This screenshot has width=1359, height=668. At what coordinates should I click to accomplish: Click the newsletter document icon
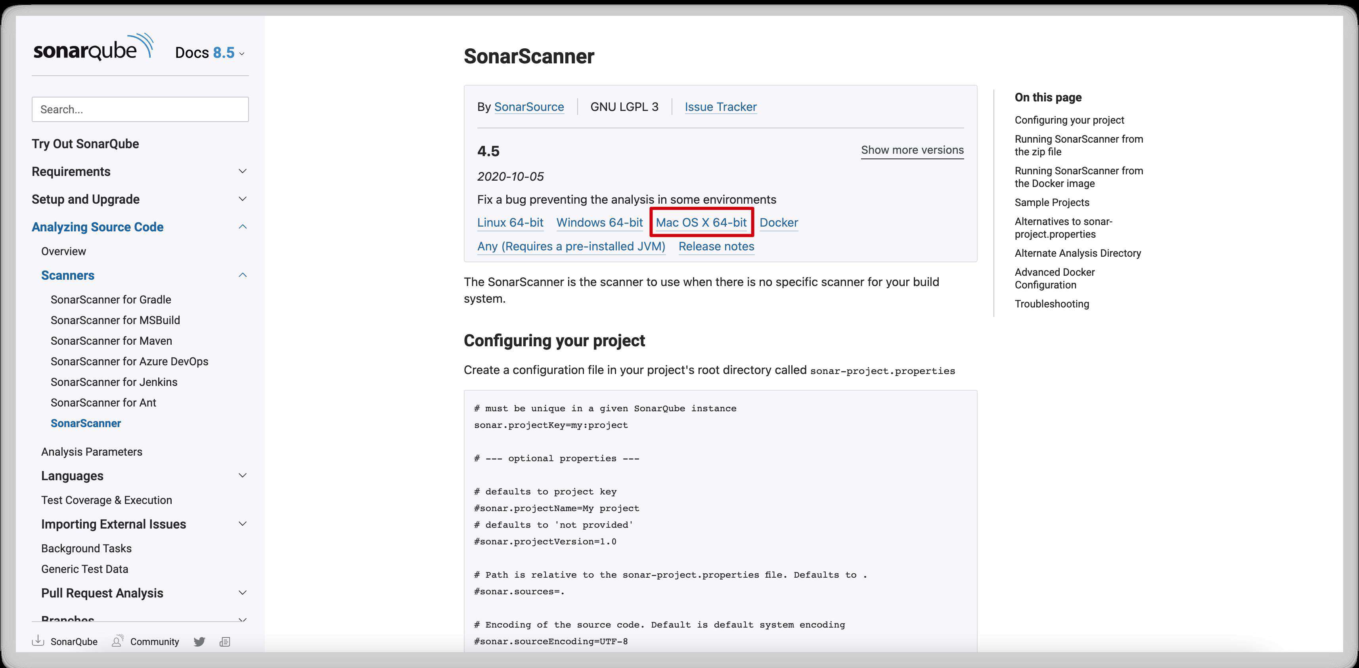225,641
